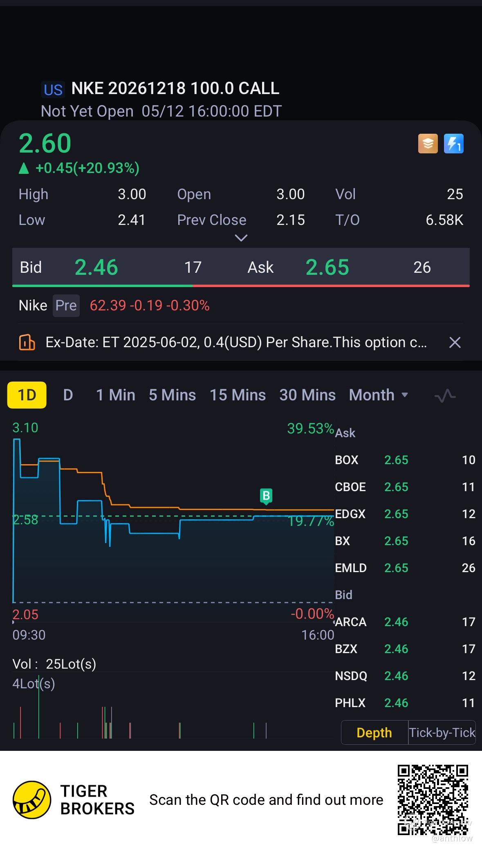482x849 pixels.
Task: Tap the 2.05 chart bottom price label
Action: [25, 615]
